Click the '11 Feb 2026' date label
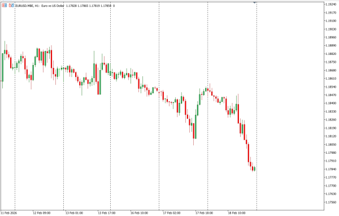This screenshot has height=216, width=339. point(8,213)
